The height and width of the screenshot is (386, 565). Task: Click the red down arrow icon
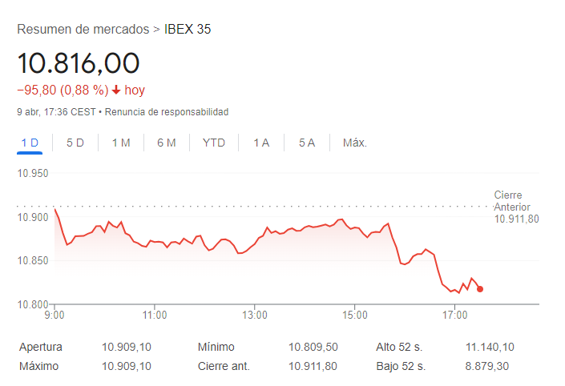[116, 90]
